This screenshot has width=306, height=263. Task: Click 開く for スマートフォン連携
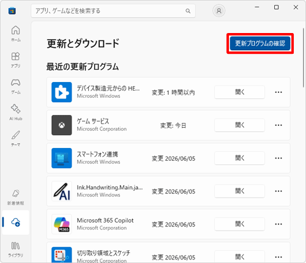click(239, 158)
